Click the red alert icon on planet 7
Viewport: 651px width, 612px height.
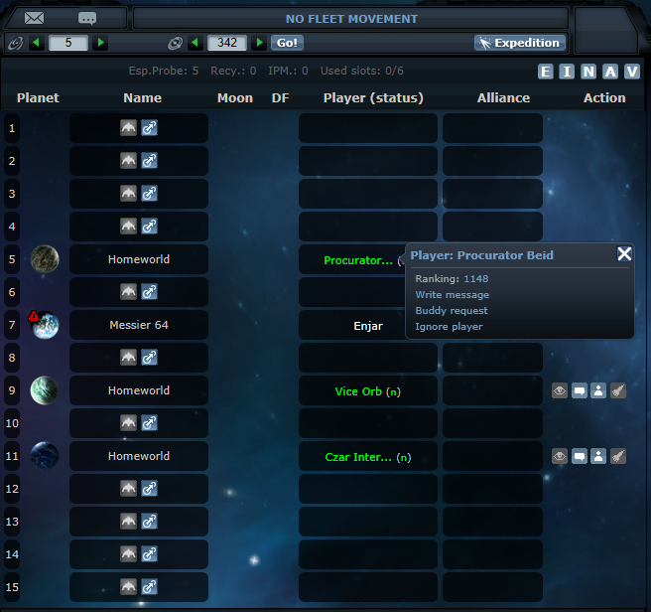pyautogui.click(x=34, y=316)
